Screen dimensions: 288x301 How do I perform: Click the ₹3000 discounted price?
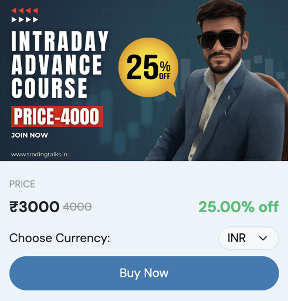[35, 207]
